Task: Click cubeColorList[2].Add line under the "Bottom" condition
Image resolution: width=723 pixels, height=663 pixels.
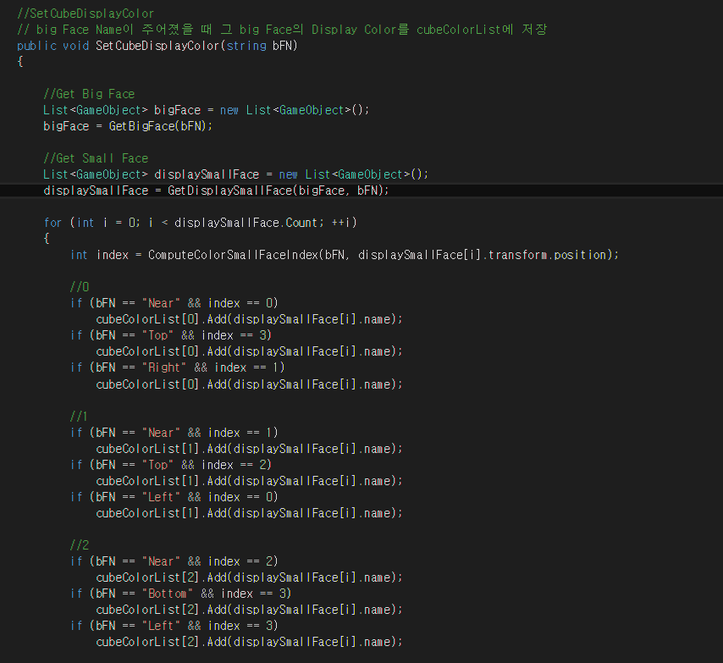Action: tap(249, 610)
